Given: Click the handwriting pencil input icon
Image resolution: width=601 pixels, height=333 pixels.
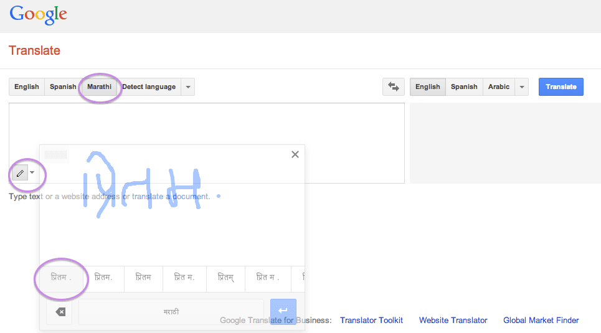Looking at the screenshot, I should coord(21,173).
